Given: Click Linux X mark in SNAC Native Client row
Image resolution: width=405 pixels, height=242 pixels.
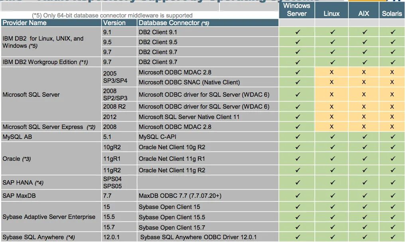Looking at the screenshot, I should 332,82.
